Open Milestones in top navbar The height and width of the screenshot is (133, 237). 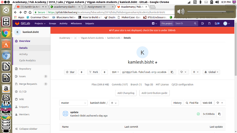[76, 23]
